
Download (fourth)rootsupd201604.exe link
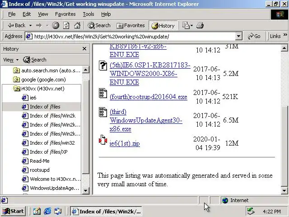click(x=149, y=97)
